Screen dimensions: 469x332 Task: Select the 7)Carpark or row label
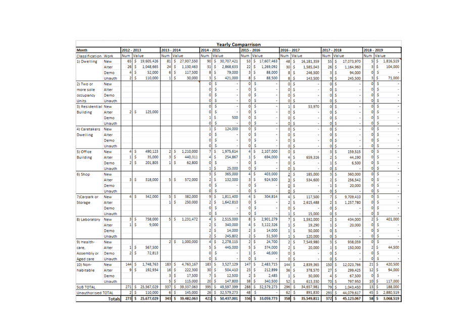coord(87,197)
